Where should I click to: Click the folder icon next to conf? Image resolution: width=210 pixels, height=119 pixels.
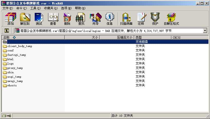(x=5, y=51)
